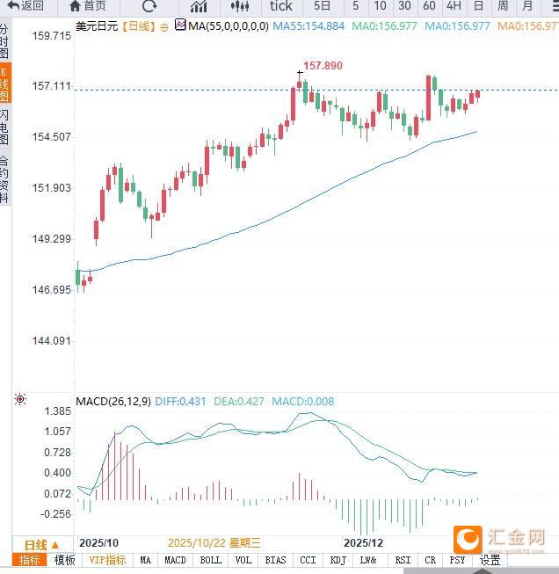Click the DEA:0.427 value

(x=239, y=402)
